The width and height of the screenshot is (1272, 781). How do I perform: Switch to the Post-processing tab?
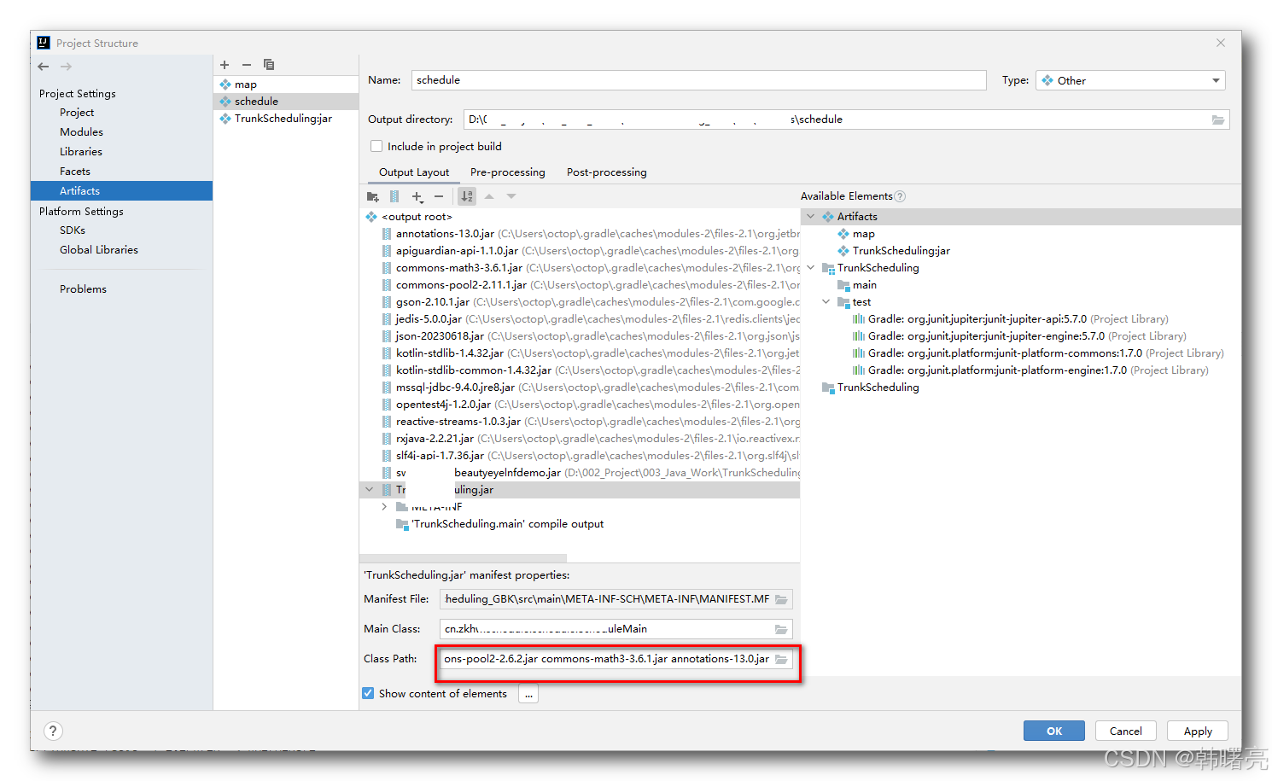pyautogui.click(x=606, y=172)
